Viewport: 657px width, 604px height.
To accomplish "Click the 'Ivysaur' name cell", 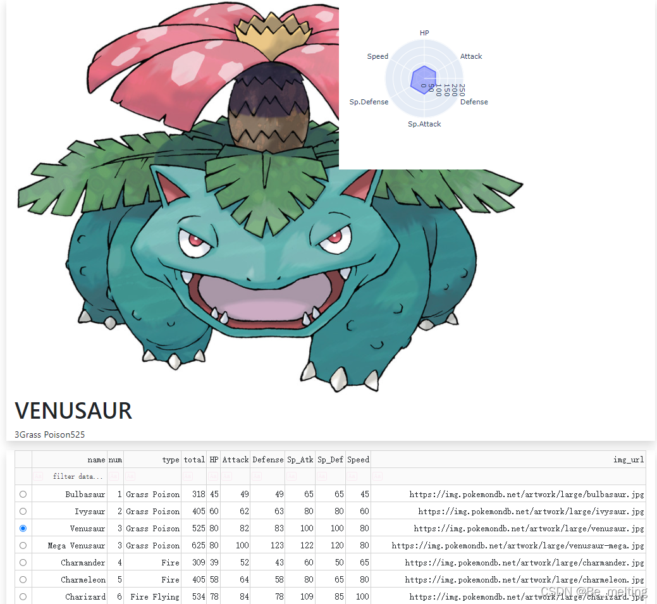I will click(70, 512).
